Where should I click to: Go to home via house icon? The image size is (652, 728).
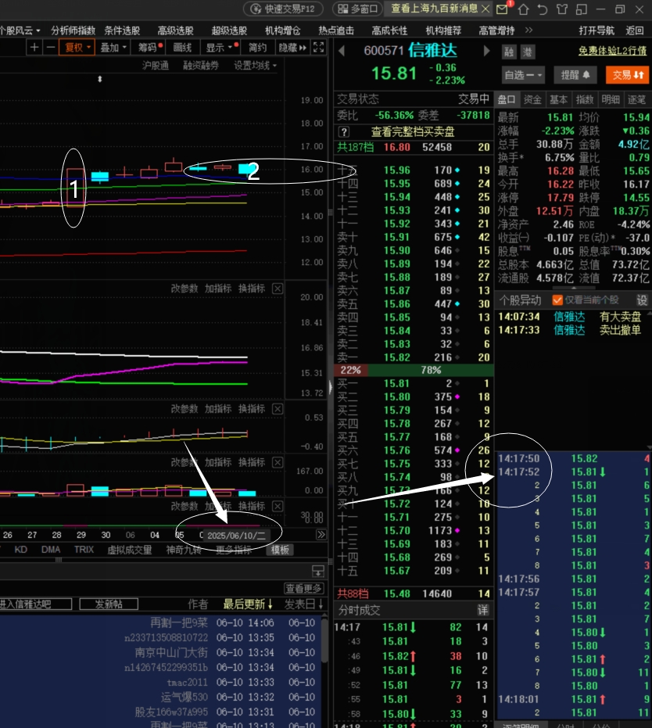point(523,9)
